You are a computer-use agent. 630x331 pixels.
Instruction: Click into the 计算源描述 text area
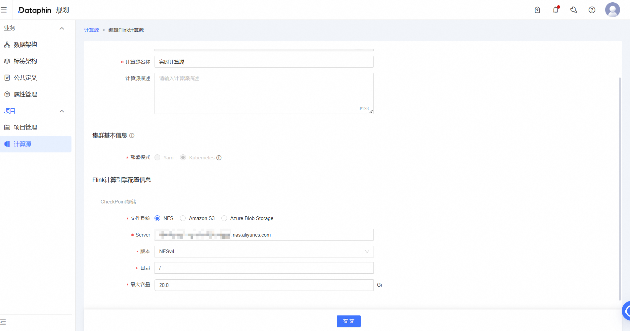(264, 93)
